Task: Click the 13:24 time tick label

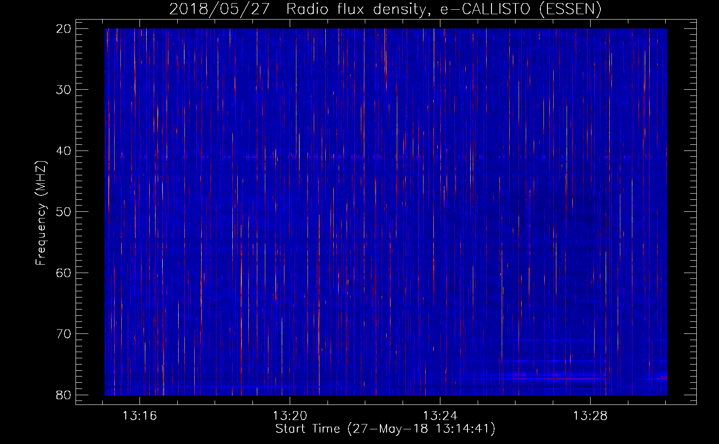Action: coord(440,416)
